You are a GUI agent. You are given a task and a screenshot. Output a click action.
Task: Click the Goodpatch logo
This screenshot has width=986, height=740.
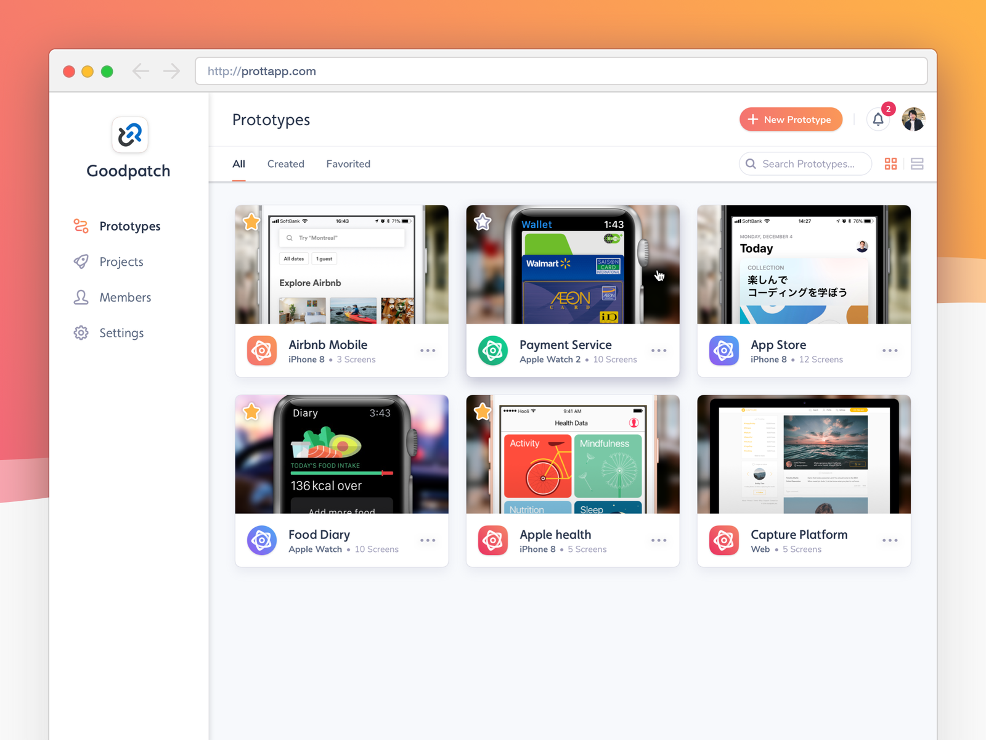pos(129,136)
